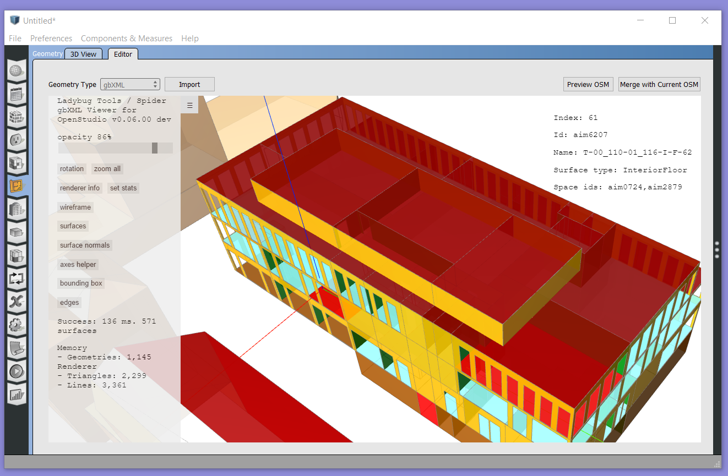Open the Constructions brick wall icon
728x476 pixels.
[x=17, y=117]
